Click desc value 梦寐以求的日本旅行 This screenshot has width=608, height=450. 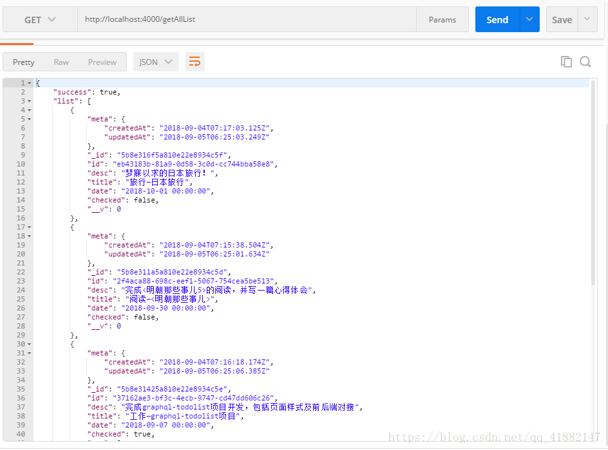(168, 173)
